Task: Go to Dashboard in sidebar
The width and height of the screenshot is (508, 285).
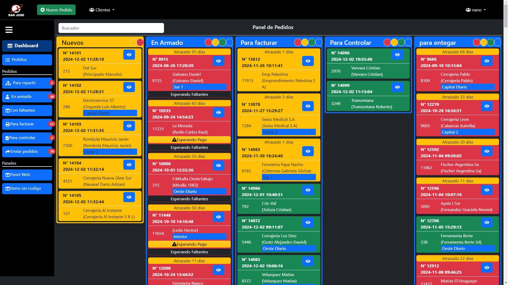Action: 27,46
